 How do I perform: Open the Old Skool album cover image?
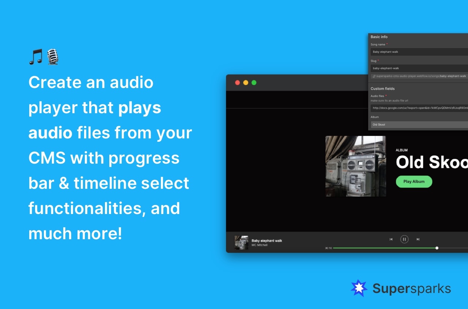click(x=356, y=166)
